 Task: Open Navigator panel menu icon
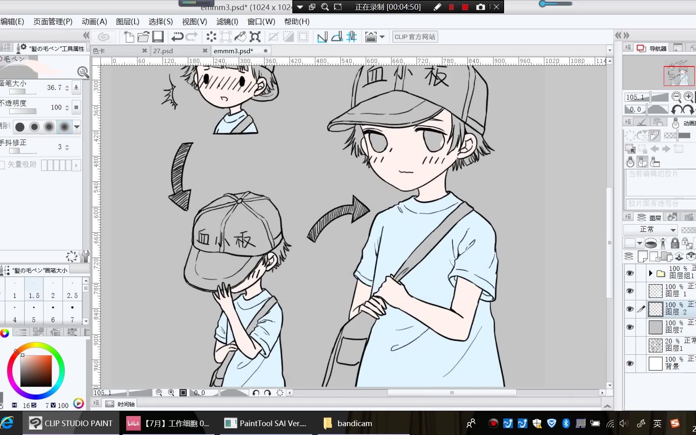(628, 48)
